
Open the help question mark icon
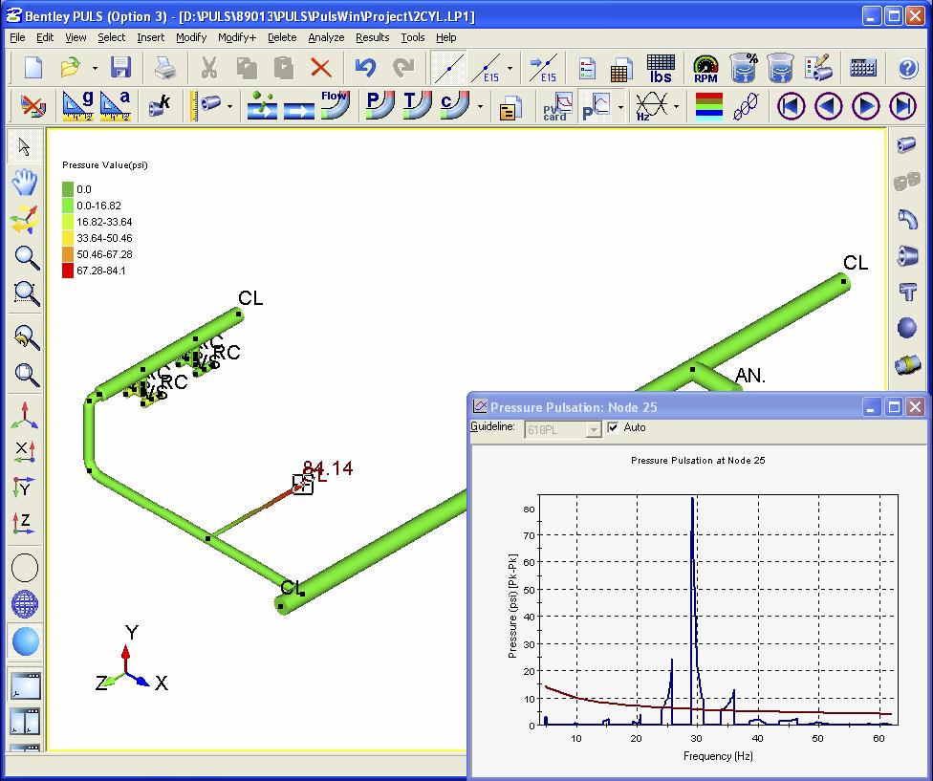click(907, 69)
